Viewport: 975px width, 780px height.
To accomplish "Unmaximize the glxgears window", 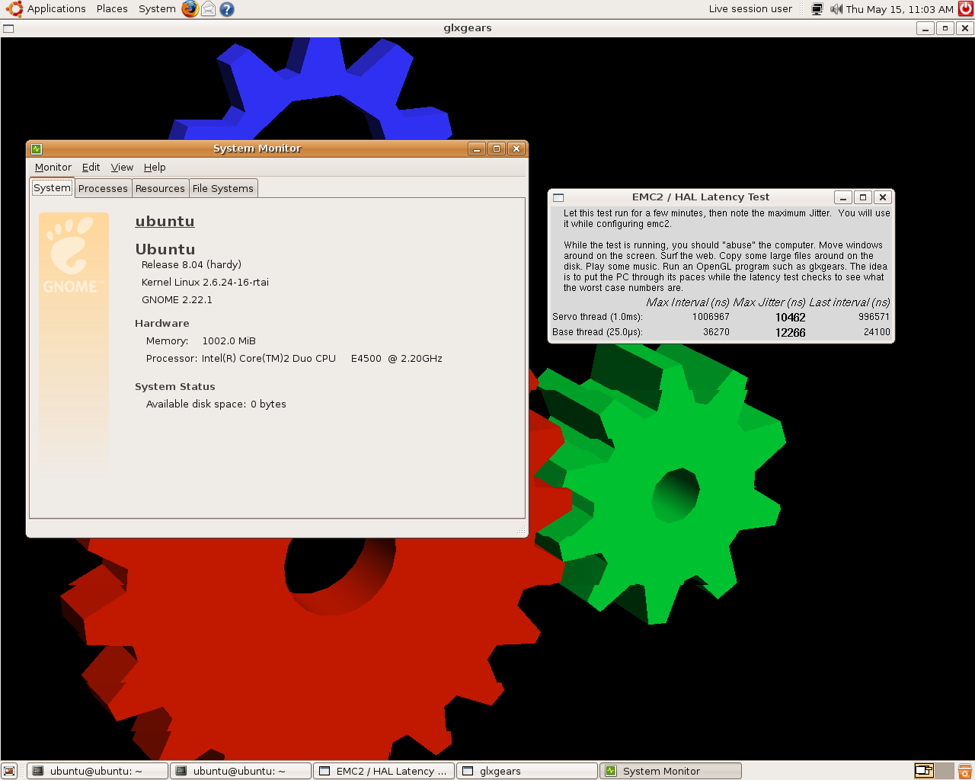I will 945,28.
